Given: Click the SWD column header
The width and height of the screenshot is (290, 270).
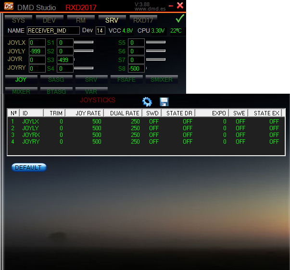Looking at the screenshot, I should point(152,113).
